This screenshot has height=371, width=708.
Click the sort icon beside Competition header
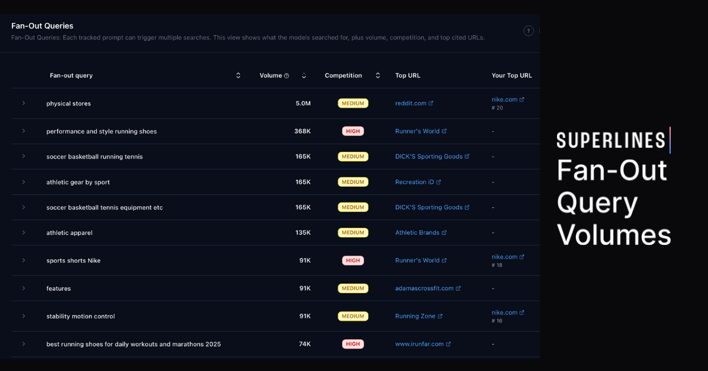pyautogui.click(x=378, y=75)
